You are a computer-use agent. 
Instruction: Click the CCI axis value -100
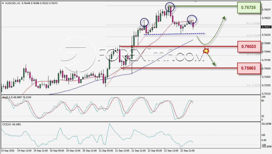click(x=264, y=145)
